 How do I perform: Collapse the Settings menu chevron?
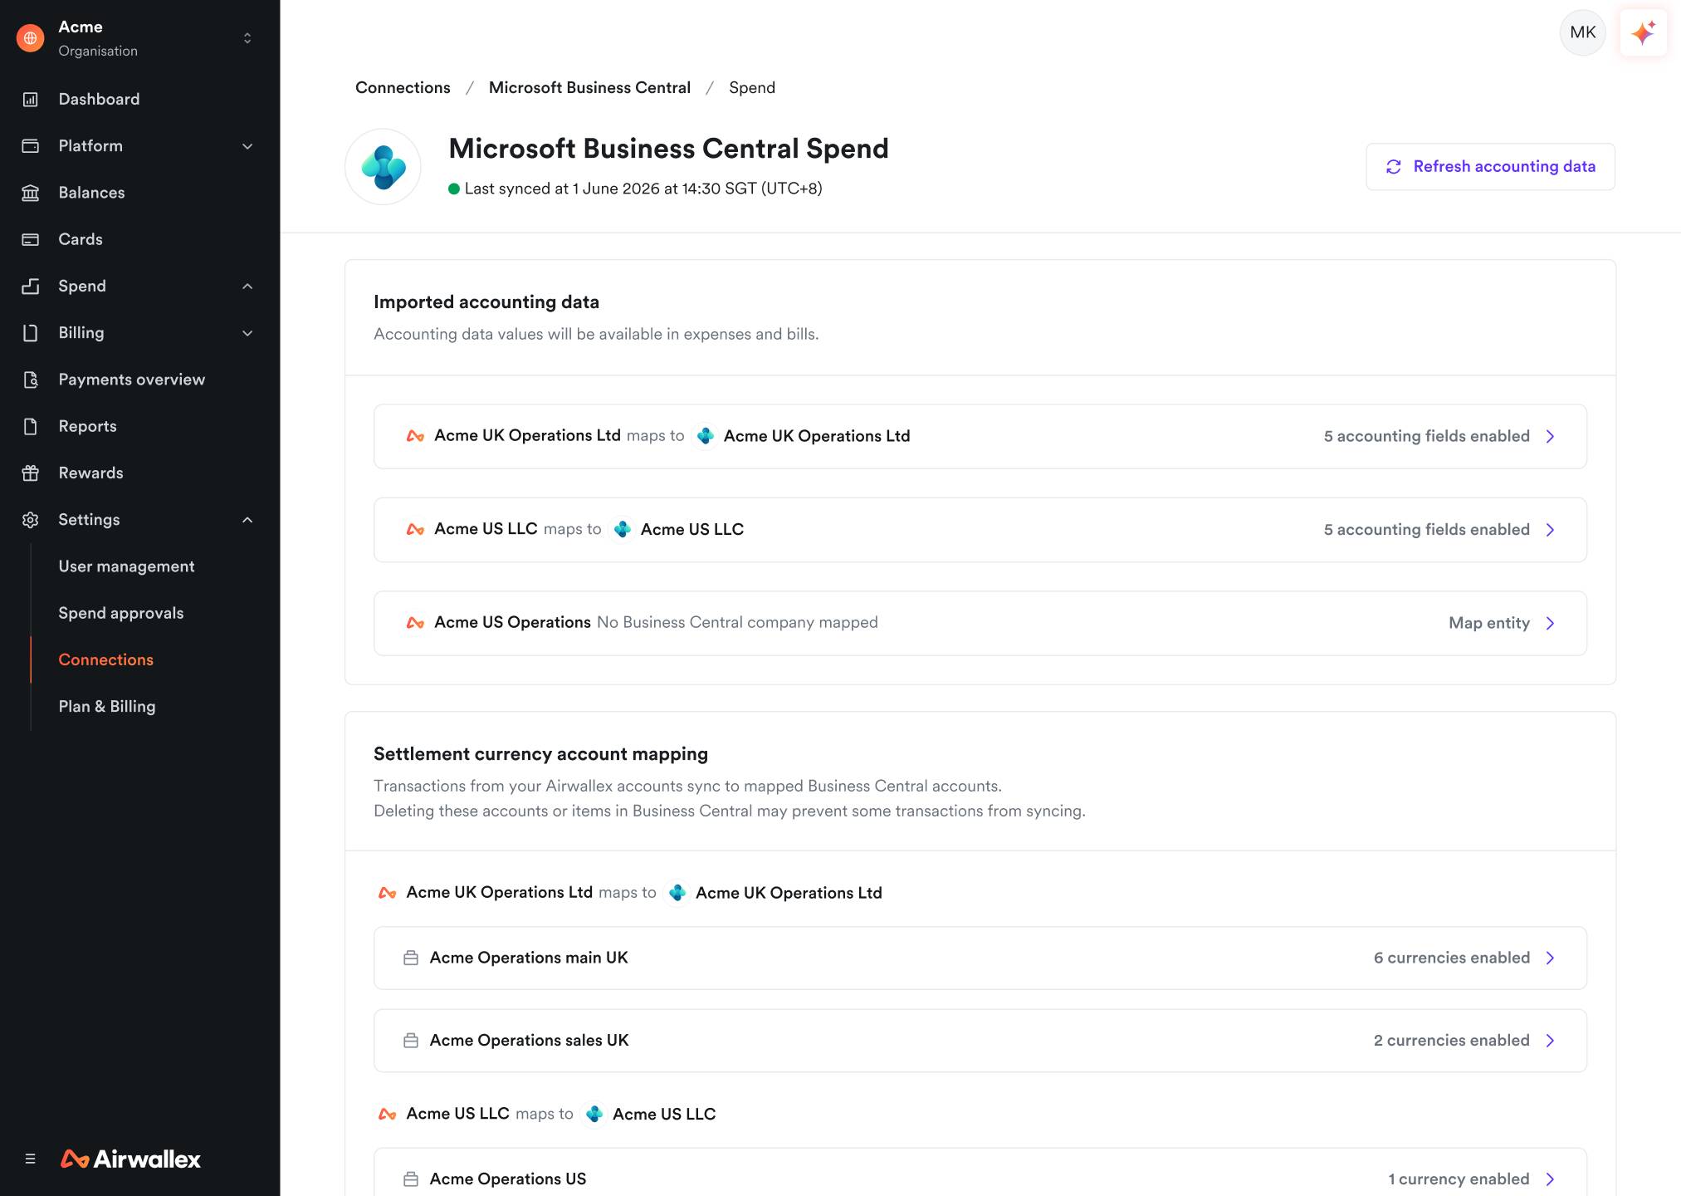pos(247,520)
